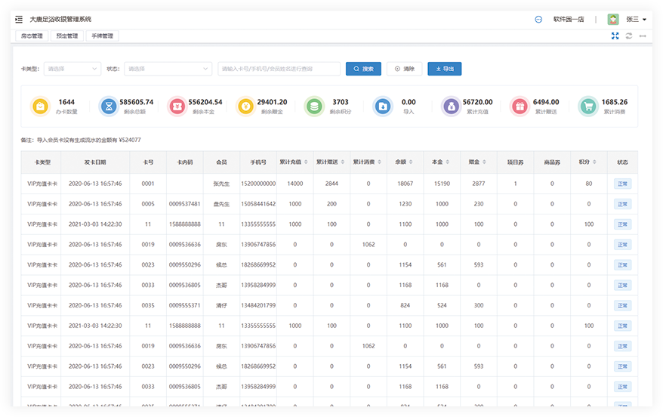Viewport: 663px width, 417px height.
Task: Click the refresh icon in top right
Action: coord(629,36)
